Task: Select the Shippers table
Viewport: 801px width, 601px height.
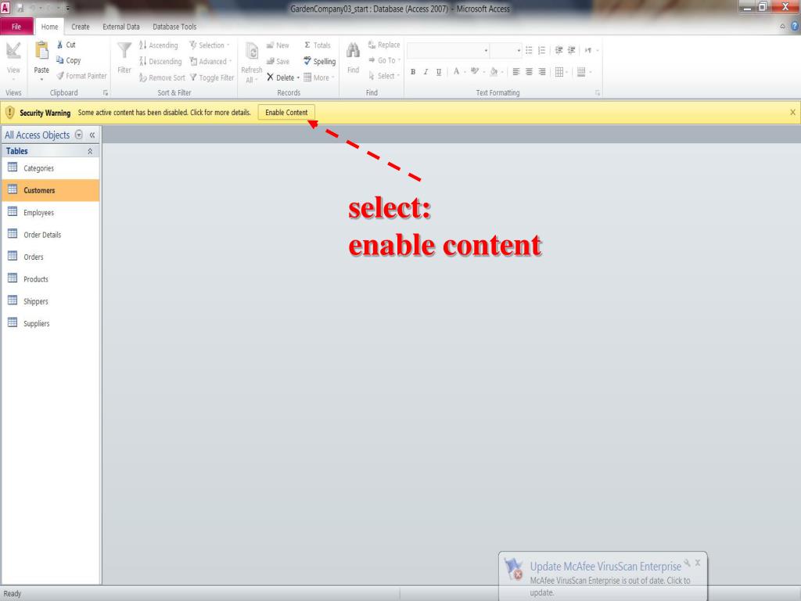Action: [x=51, y=301]
